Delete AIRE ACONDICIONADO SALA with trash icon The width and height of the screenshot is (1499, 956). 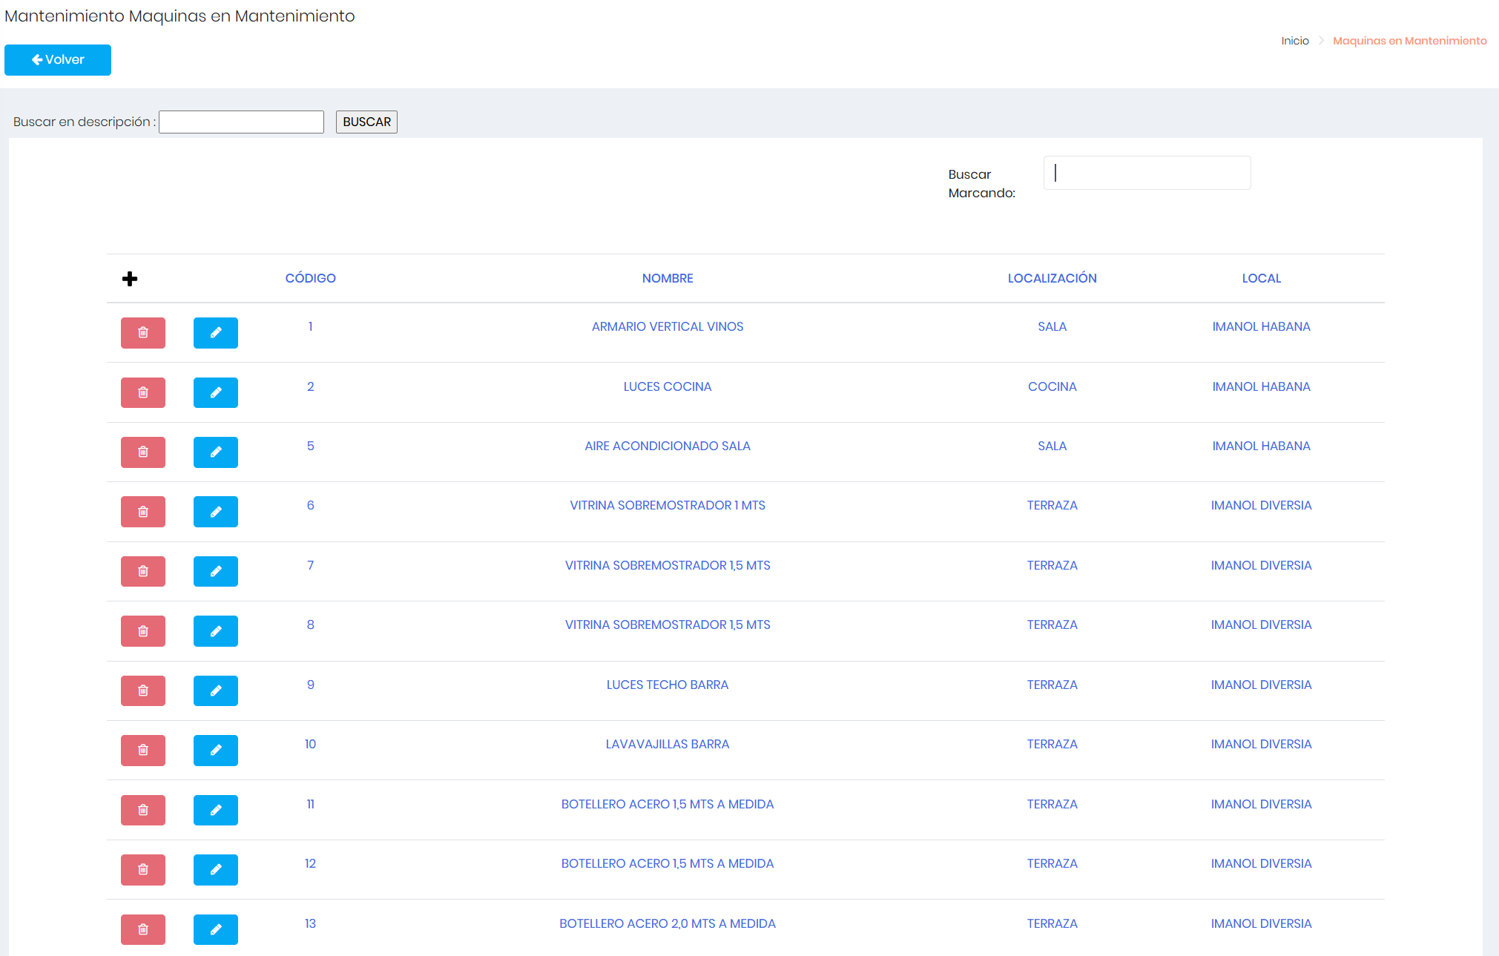click(x=143, y=452)
